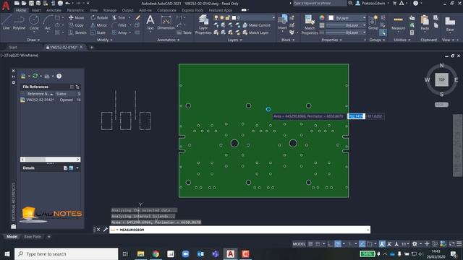The image size is (463, 260).
Task: Open the Annotate ribbon tab
Action: (54, 10)
